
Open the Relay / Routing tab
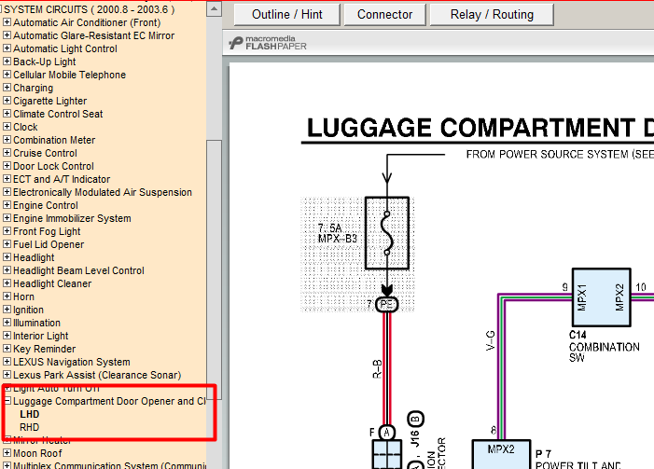pos(492,15)
